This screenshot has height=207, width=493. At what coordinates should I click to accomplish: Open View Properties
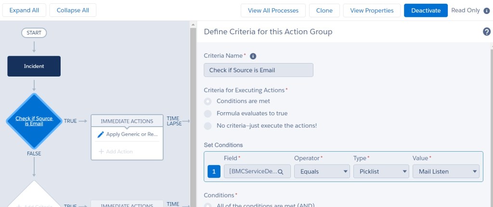[372, 11]
